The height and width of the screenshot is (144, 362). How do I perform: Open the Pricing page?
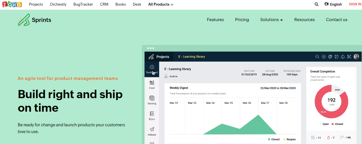tap(242, 20)
